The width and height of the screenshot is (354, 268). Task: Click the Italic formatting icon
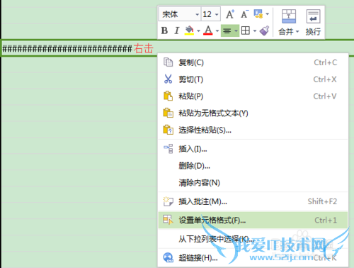[x=176, y=30]
